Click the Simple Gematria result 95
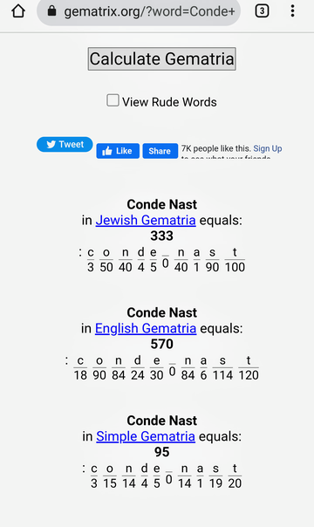This screenshot has height=527, width=314. (x=162, y=452)
